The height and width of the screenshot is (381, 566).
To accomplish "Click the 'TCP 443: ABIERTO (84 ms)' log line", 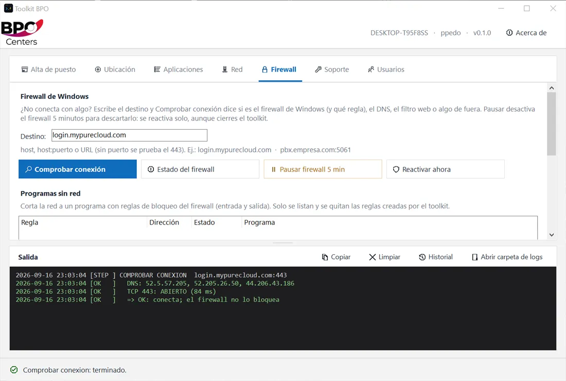I will pos(116,291).
